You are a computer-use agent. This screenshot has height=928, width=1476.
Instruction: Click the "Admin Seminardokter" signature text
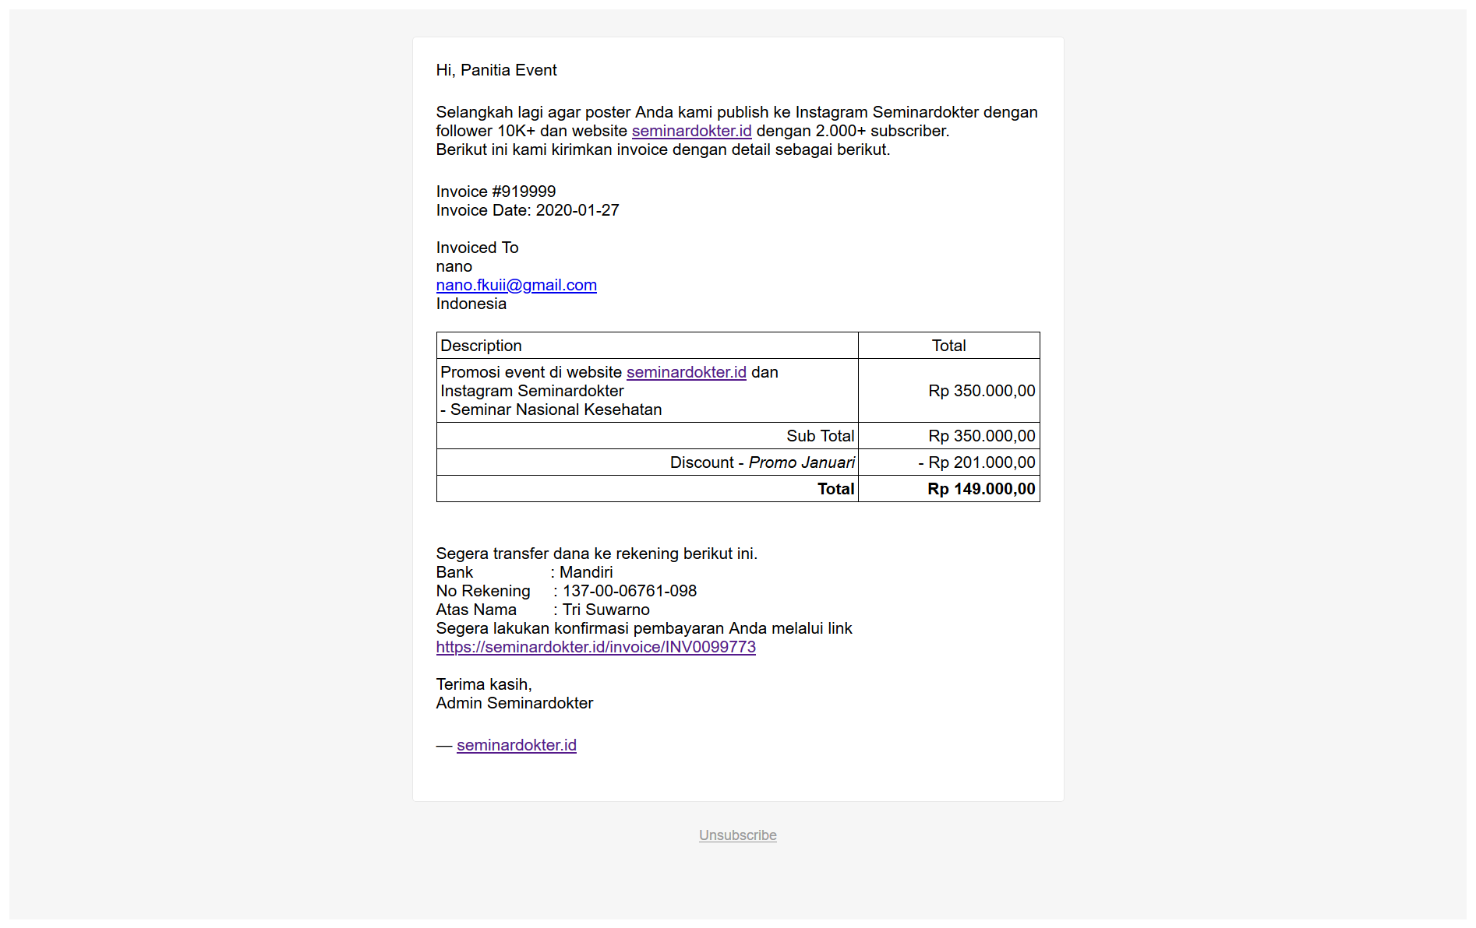click(514, 703)
